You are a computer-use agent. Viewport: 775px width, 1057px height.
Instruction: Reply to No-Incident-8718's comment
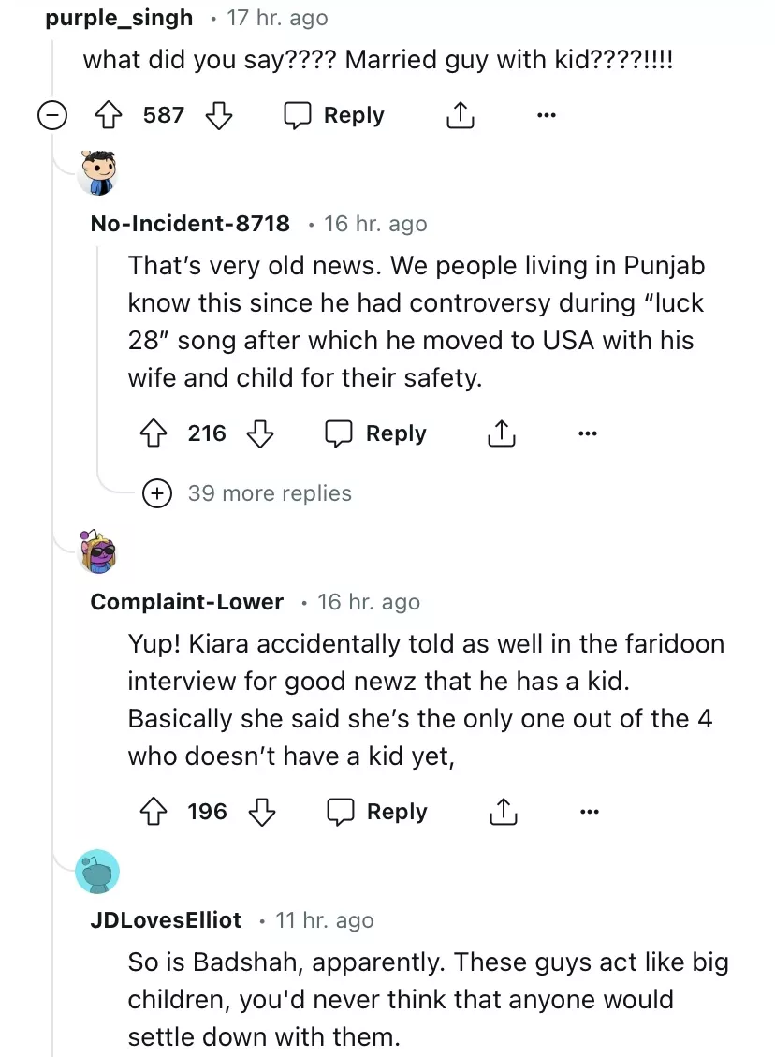pos(376,433)
